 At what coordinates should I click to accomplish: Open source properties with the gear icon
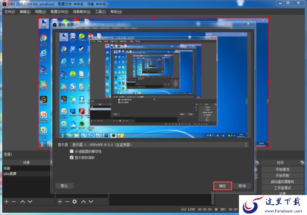[x=75, y=202]
